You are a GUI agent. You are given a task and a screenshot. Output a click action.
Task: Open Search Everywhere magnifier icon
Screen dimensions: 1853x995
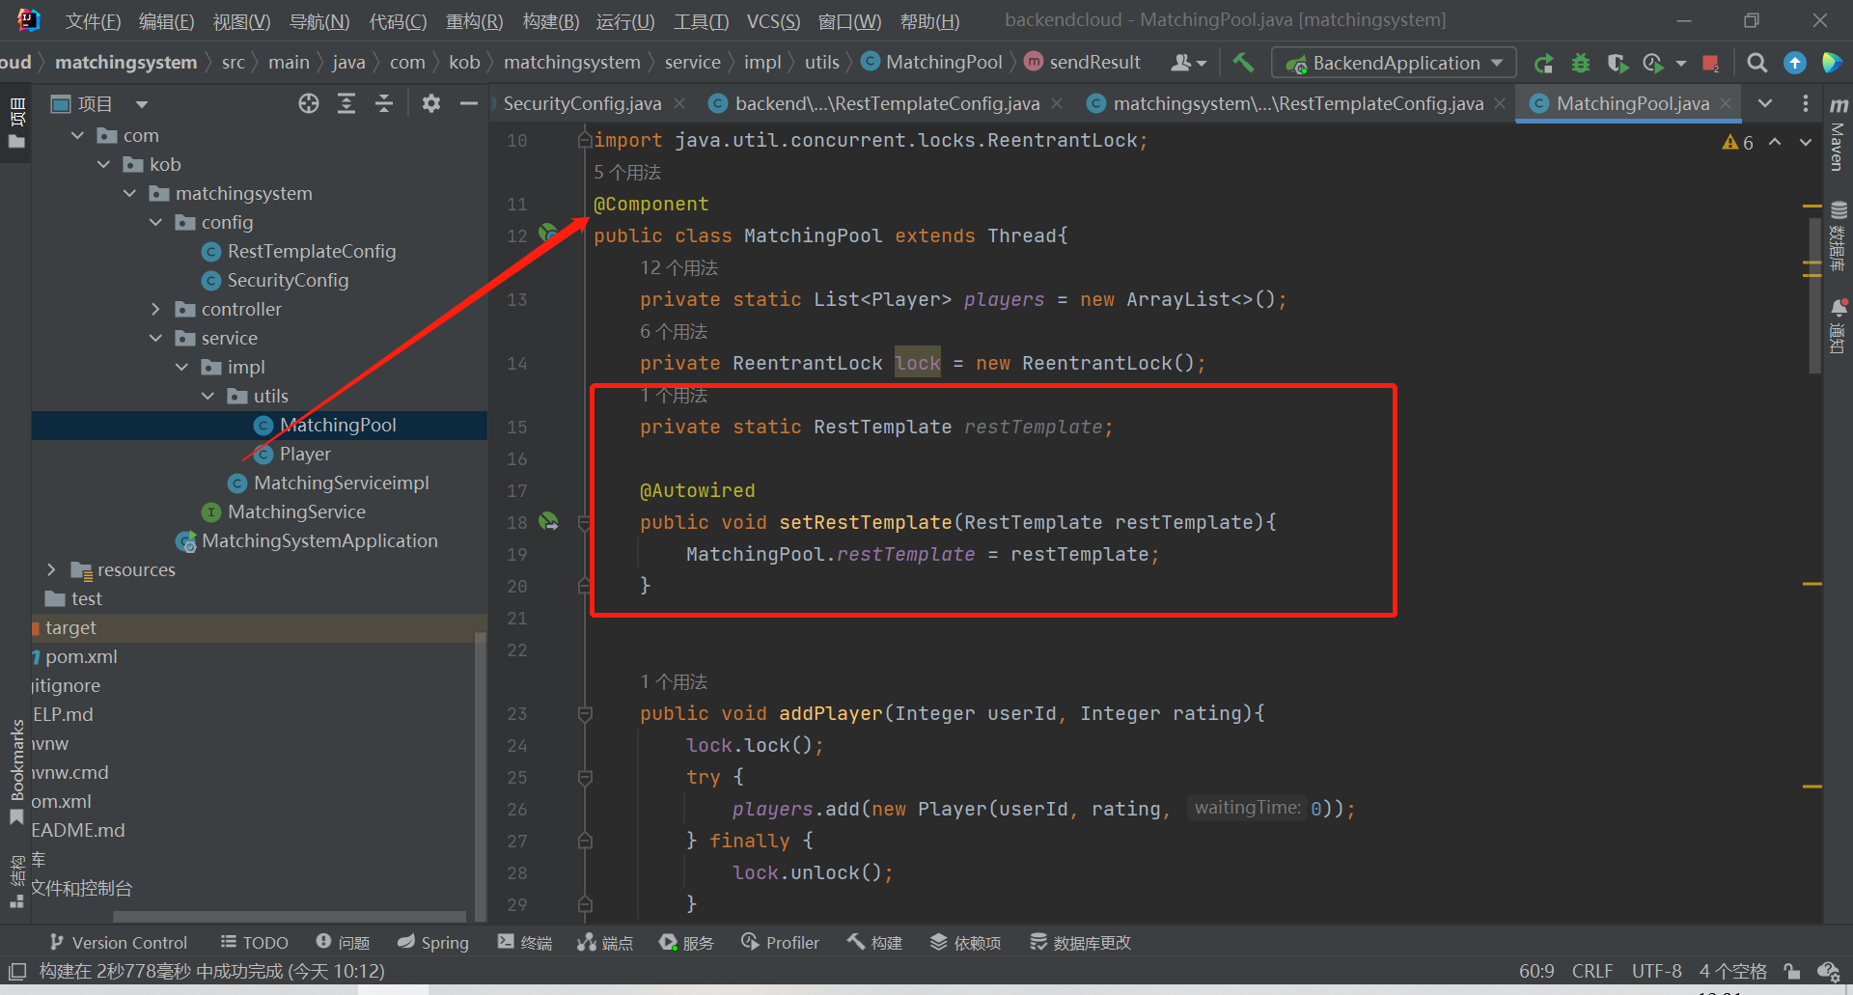[1757, 63]
